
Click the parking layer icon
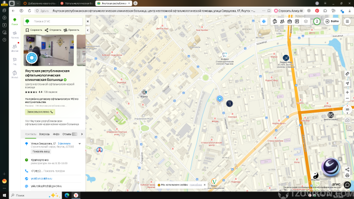tap(297, 21)
